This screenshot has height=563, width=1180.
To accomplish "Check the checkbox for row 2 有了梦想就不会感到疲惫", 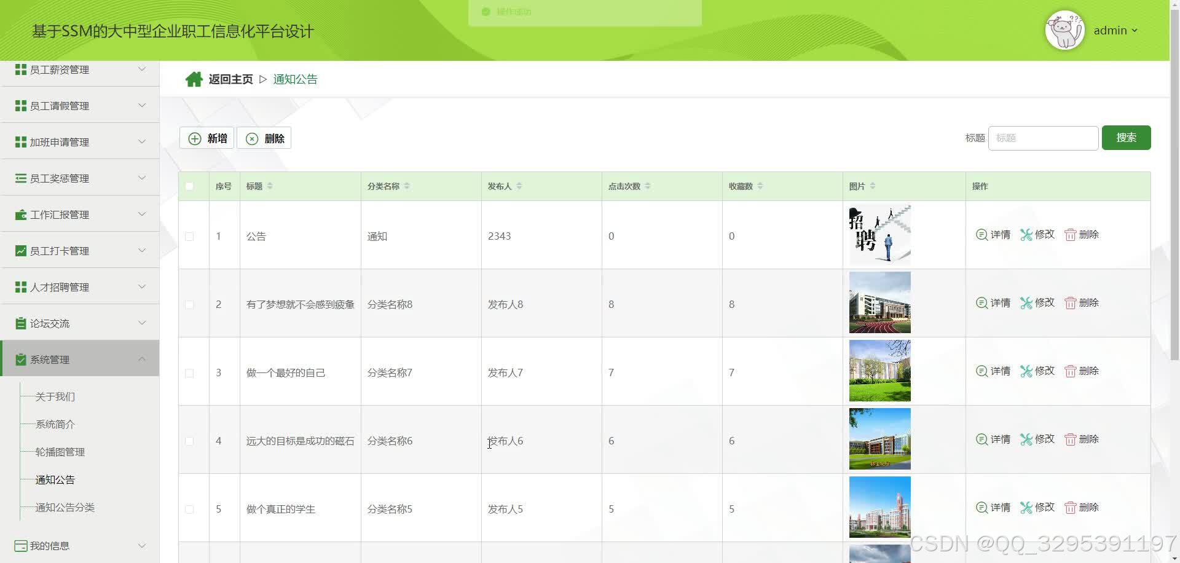I will 189,305.
